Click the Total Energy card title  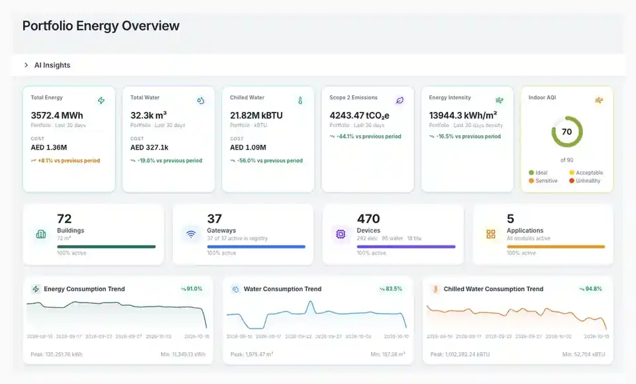point(46,98)
